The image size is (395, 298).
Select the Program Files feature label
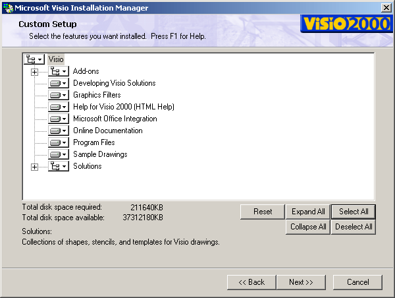click(x=94, y=142)
